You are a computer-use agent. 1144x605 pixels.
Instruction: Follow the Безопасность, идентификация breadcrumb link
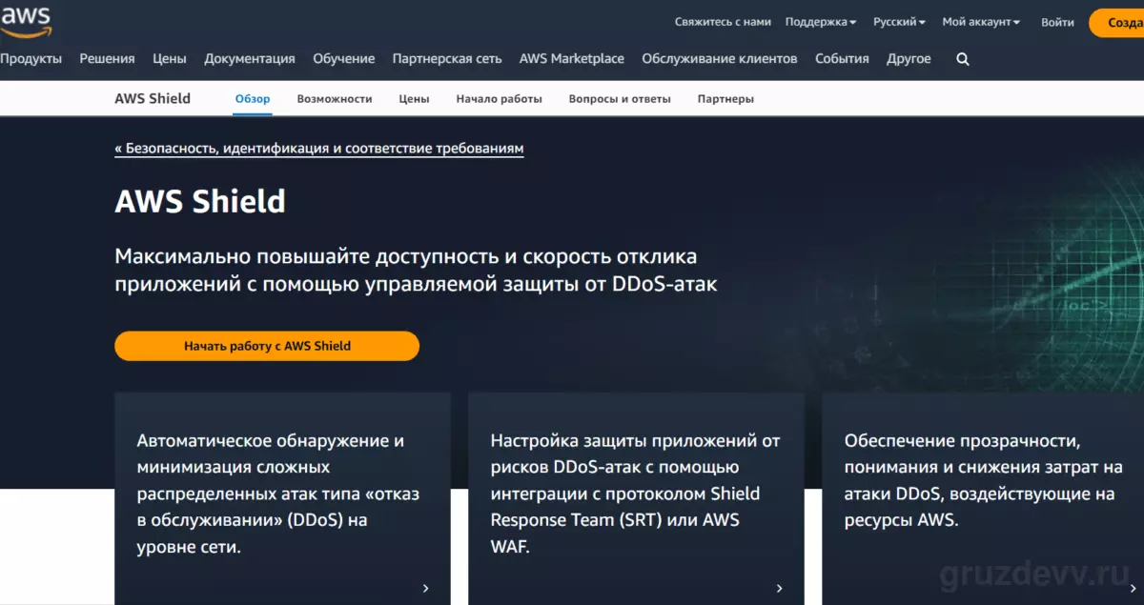319,149
